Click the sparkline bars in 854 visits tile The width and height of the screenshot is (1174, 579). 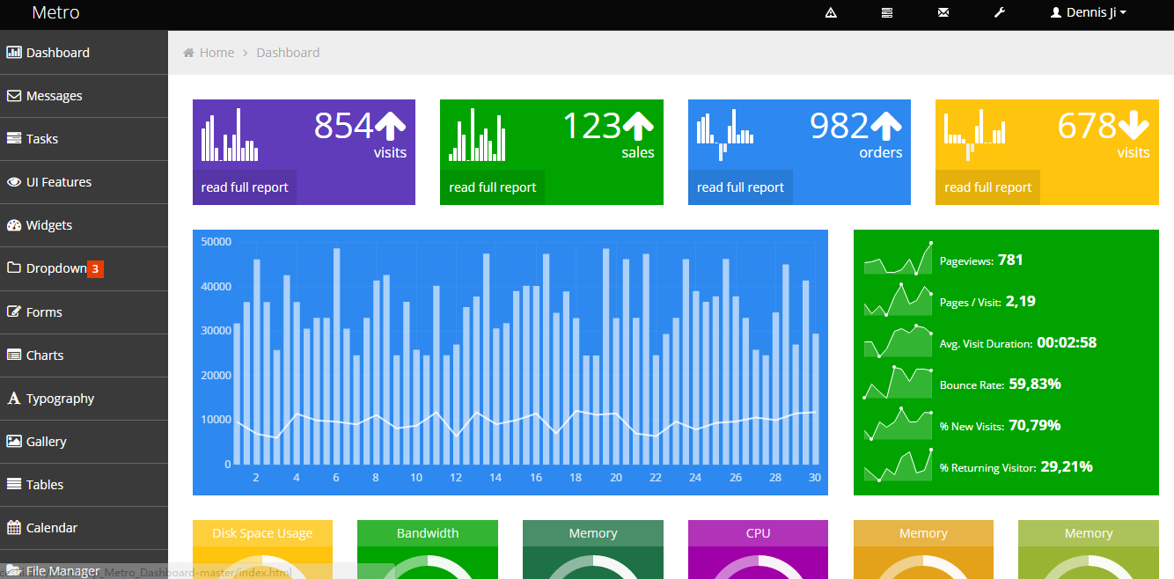click(230, 135)
